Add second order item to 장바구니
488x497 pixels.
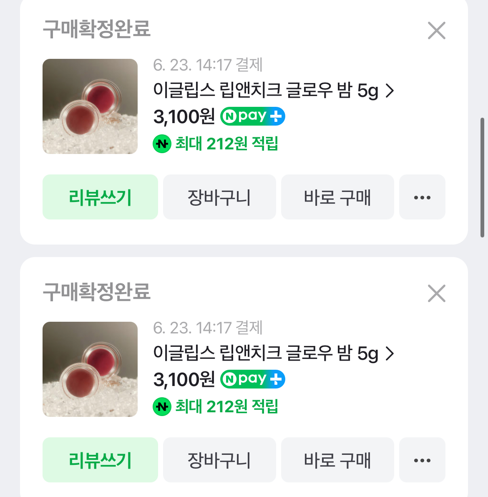pos(219,460)
